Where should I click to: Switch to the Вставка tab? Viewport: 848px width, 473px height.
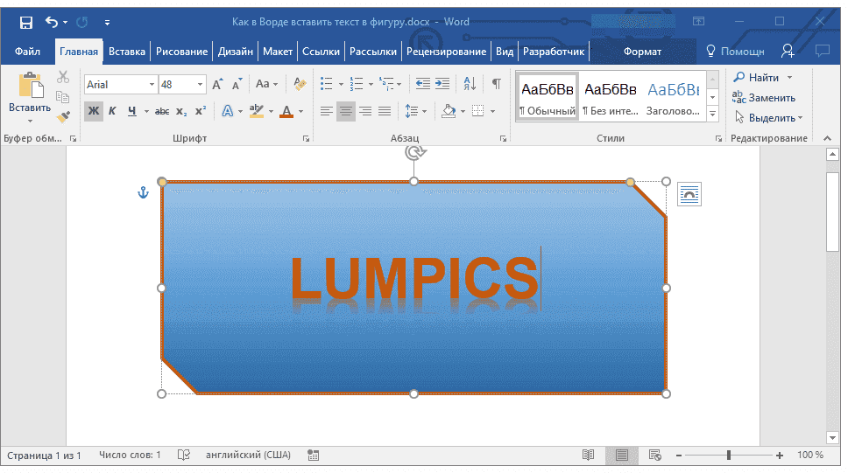[126, 52]
